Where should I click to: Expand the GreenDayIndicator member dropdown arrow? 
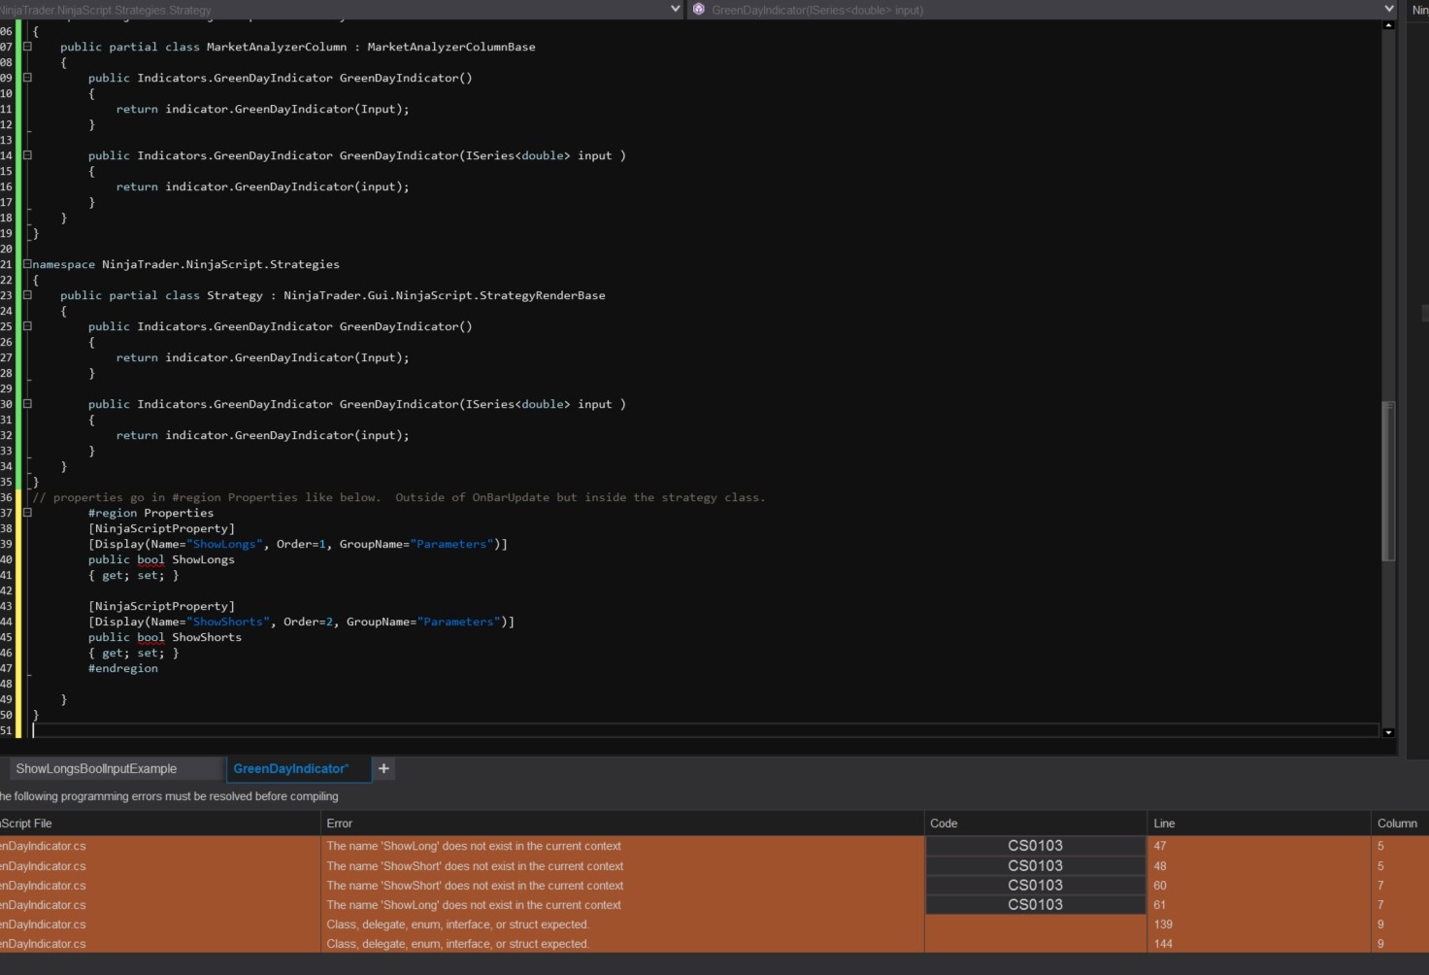1388,9
